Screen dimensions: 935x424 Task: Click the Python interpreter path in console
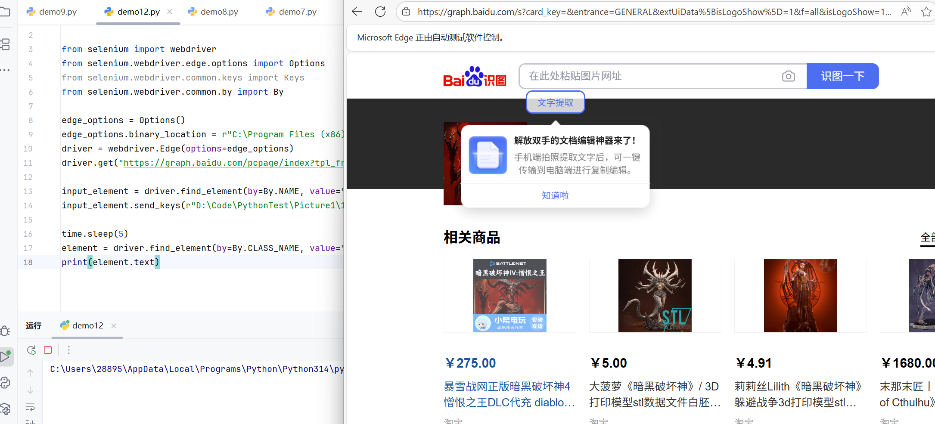(197, 369)
